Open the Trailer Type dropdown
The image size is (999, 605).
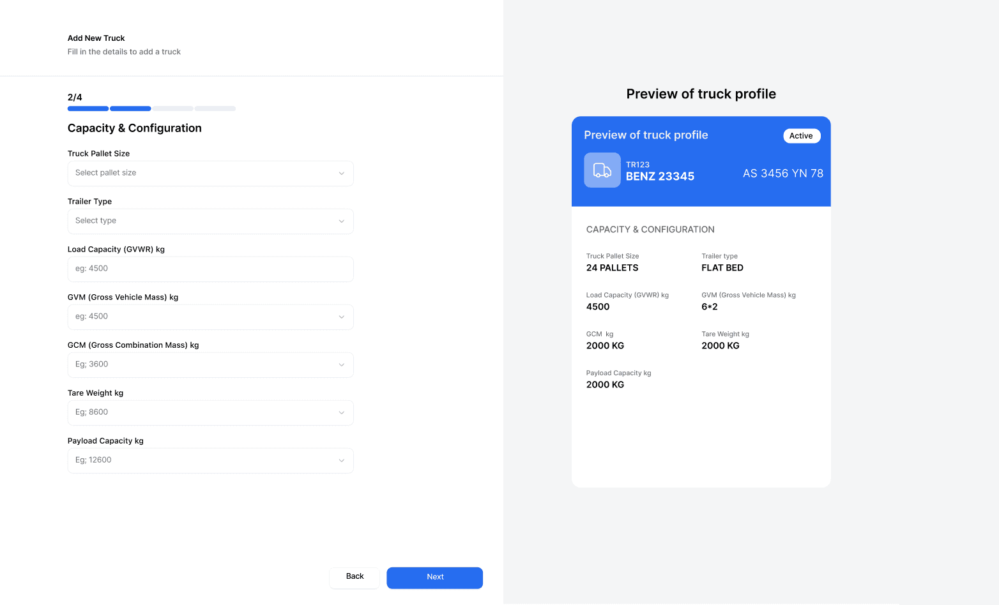tap(211, 221)
